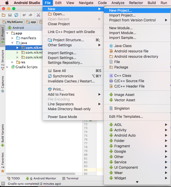Open the Activity templates submenu

[137, 130]
